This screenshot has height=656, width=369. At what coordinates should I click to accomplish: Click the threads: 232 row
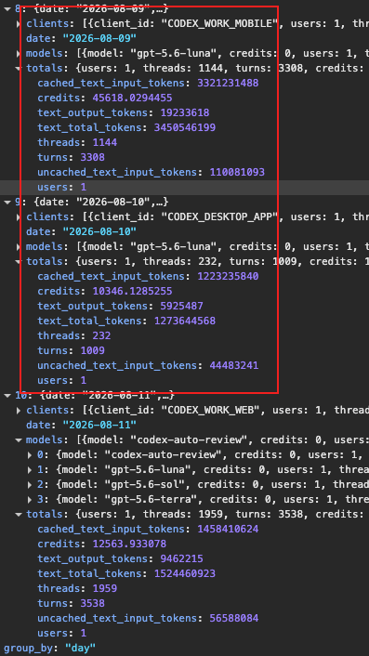point(74,336)
